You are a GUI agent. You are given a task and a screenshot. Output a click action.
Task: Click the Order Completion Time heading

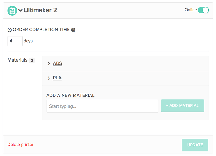tap(41, 30)
